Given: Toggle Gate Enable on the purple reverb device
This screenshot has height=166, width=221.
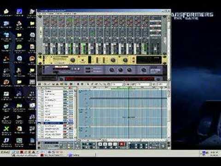Looking at the screenshot, I should [x=87, y=71].
